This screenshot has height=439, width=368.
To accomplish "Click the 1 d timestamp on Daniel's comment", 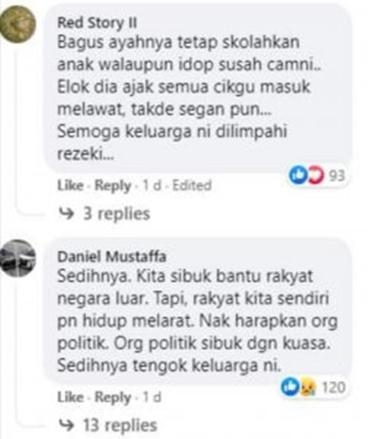I will [152, 397].
